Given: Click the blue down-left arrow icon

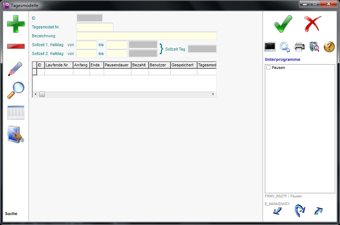Looking at the screenshot, I should [x=277, y=211].
